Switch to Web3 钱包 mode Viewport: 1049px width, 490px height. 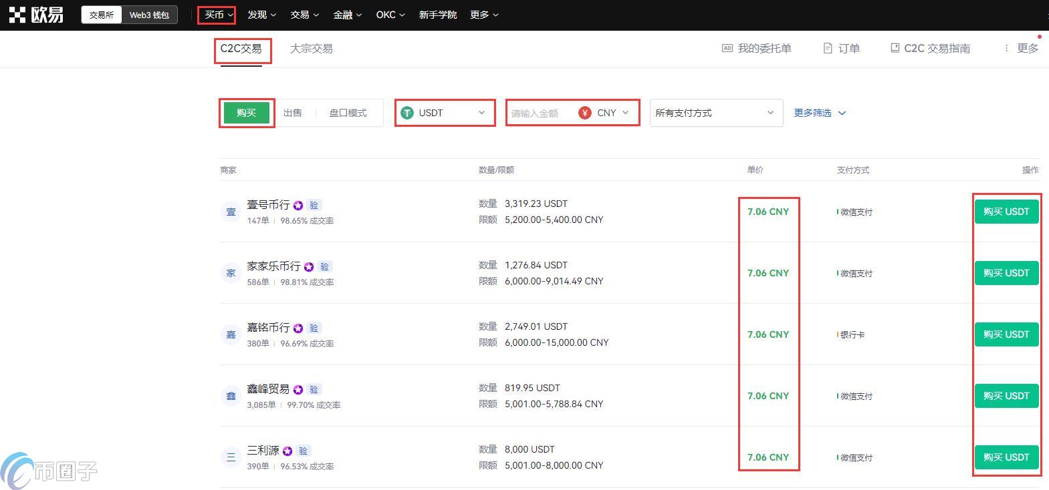[149, 15]
